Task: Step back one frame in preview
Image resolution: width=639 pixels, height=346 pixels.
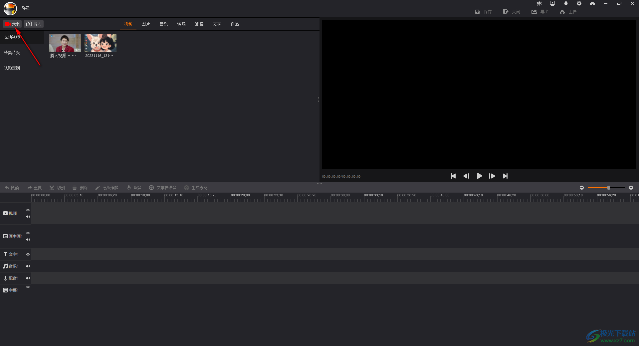Action: (466, 176)
